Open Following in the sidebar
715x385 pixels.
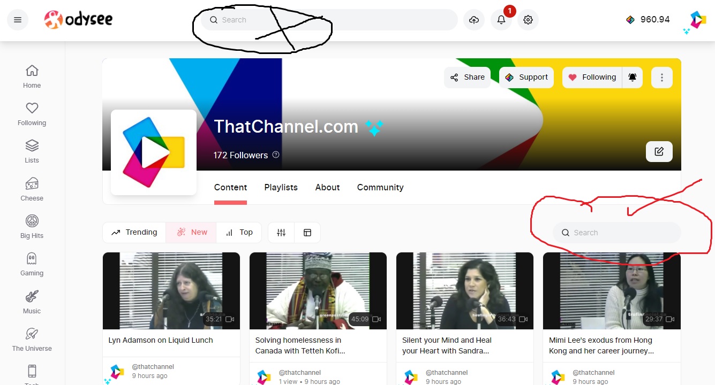32,114
